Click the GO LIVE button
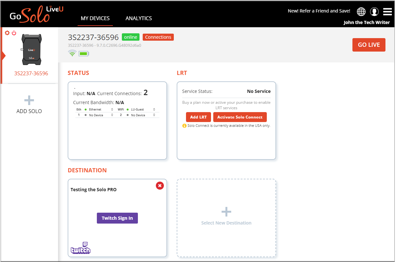 (x=369, y=45)
